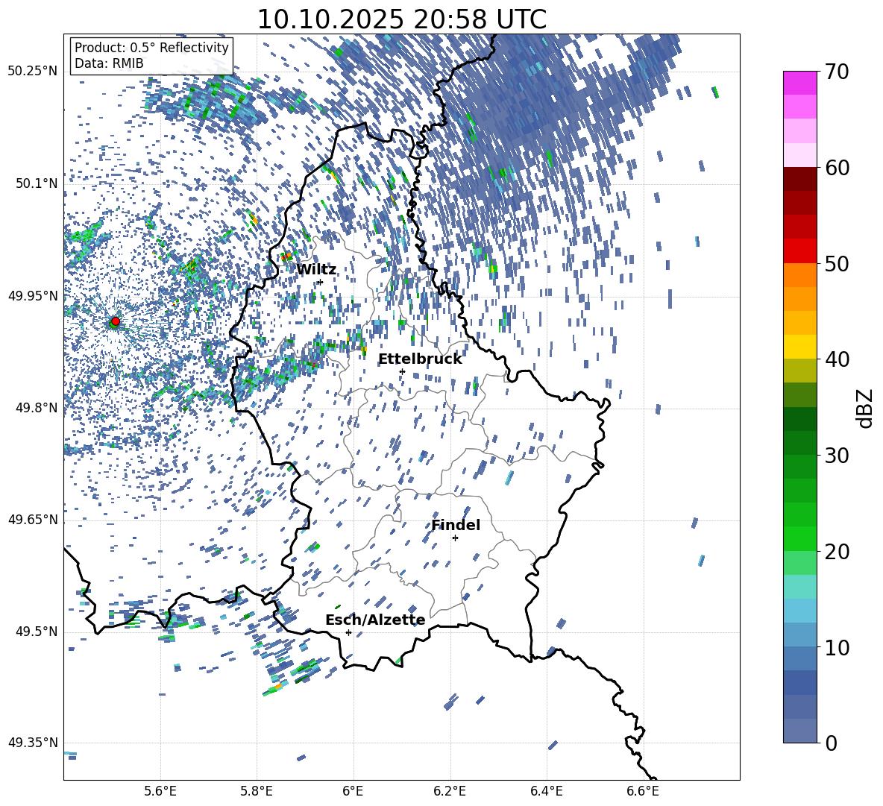
Task: Click the red radar site marker
Action: (x=116, y=321)
